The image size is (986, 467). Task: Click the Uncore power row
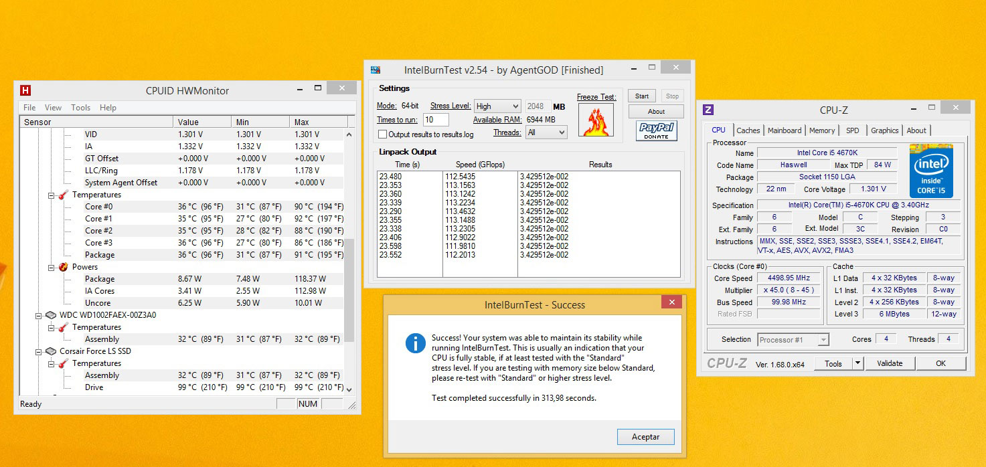(182, 303)
